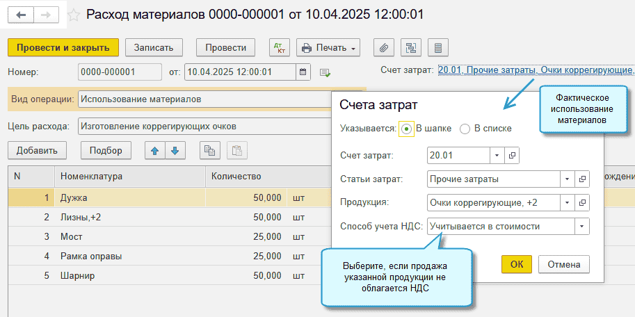Image resolution: width=635 pixels, height=317 pixels.
Task: Expand the Способ учета НДС dropdown
Action: pyautogui.click(x=582, y=227)
